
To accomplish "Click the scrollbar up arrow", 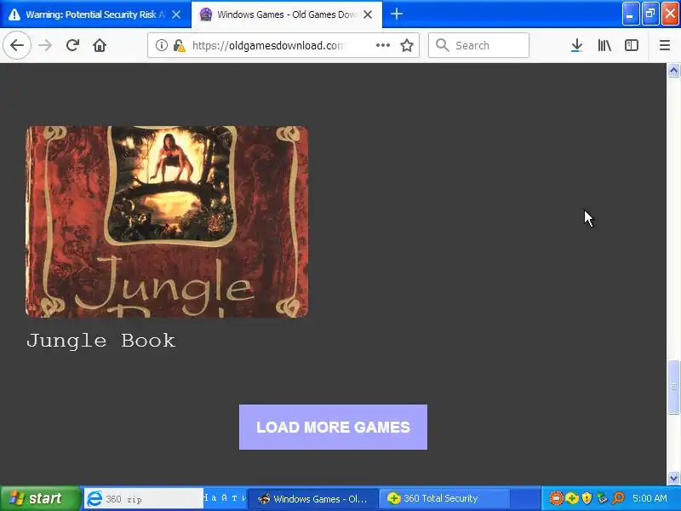I will click(673, 70).
